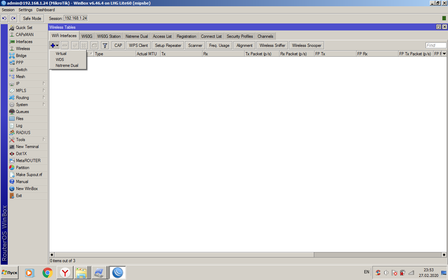Click Make Supout.rif
448x280 pixels.
pos(28,175)
